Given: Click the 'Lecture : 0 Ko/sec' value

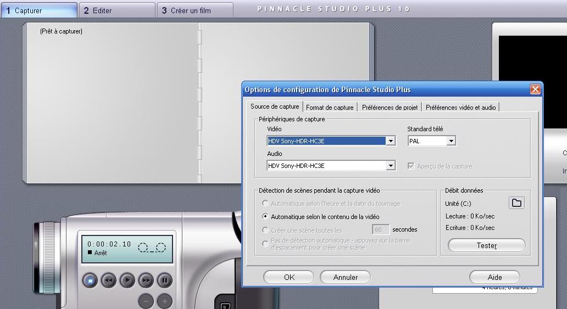Looking at the screenshot, I should 470,216.
